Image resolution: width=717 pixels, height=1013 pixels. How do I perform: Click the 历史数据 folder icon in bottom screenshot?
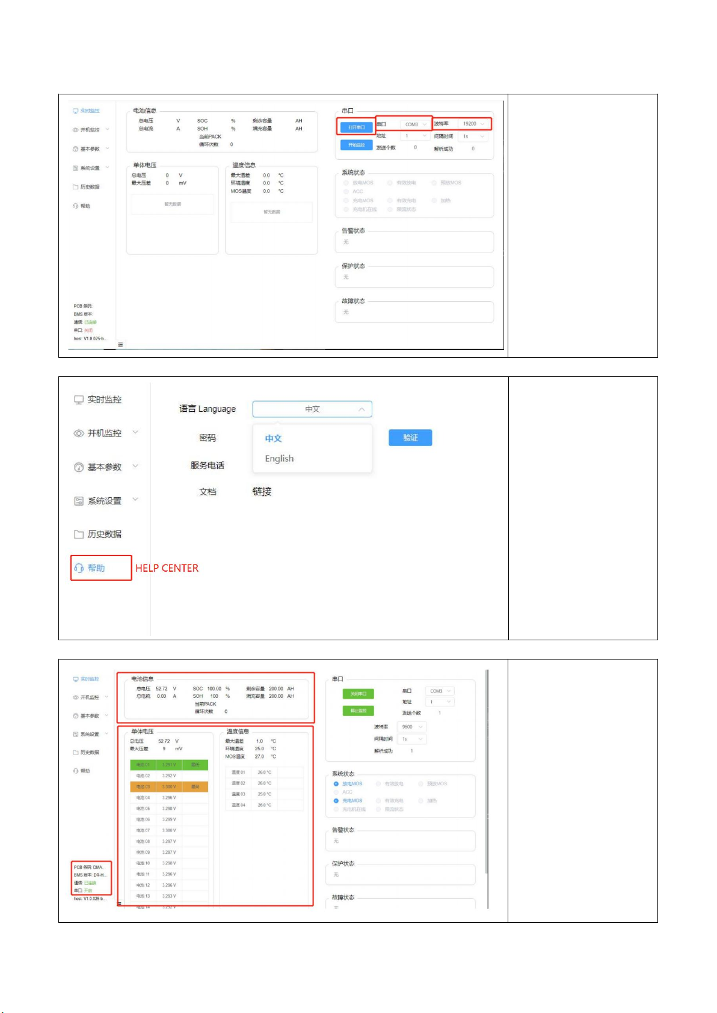point(75,752)
